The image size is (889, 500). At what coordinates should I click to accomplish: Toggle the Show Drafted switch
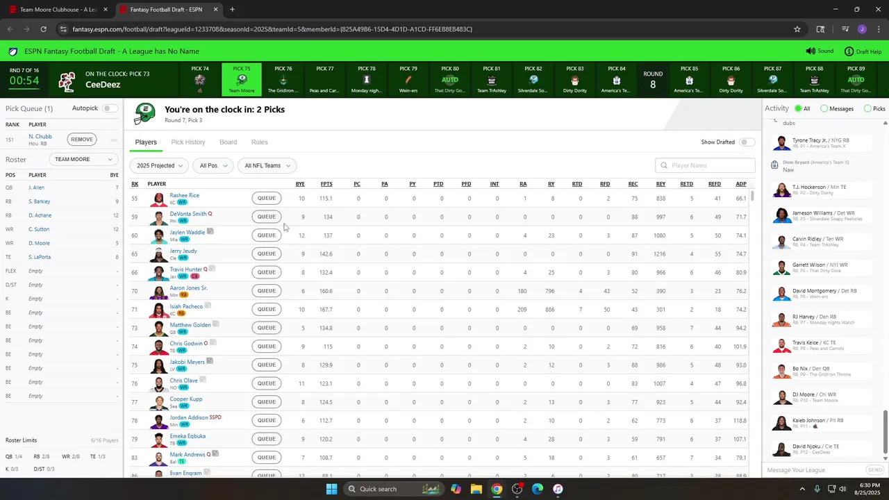pyautogui.click(x=747, y=142)
